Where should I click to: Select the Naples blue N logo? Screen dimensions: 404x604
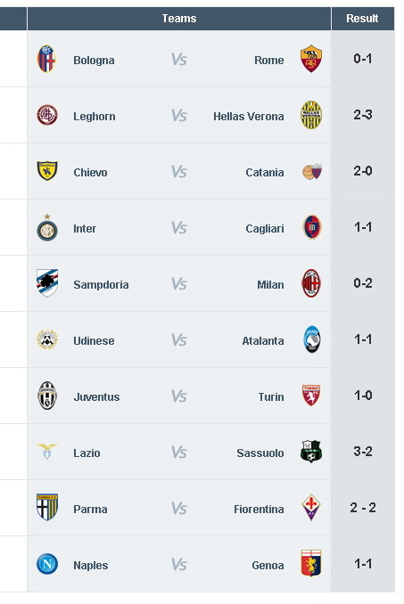[47, 564]
